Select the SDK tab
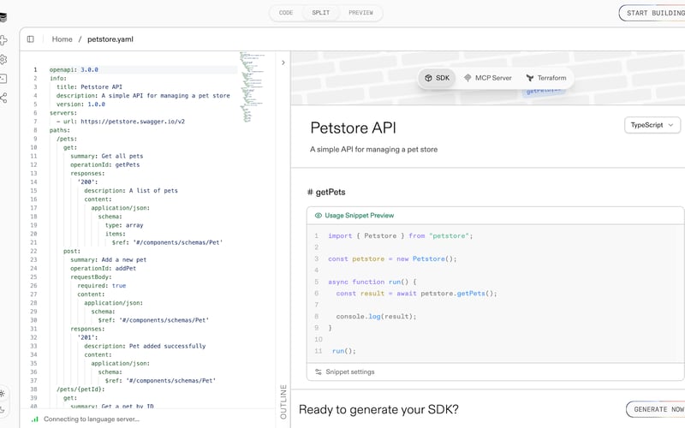This screenshot has width=685, height=428. coord(437,78)
